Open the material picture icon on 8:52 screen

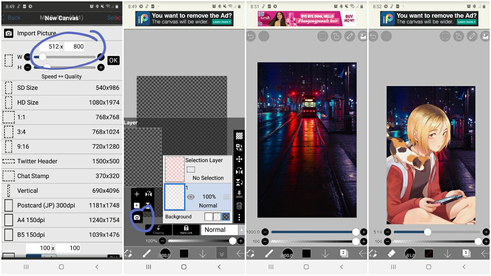coord(485,36)
